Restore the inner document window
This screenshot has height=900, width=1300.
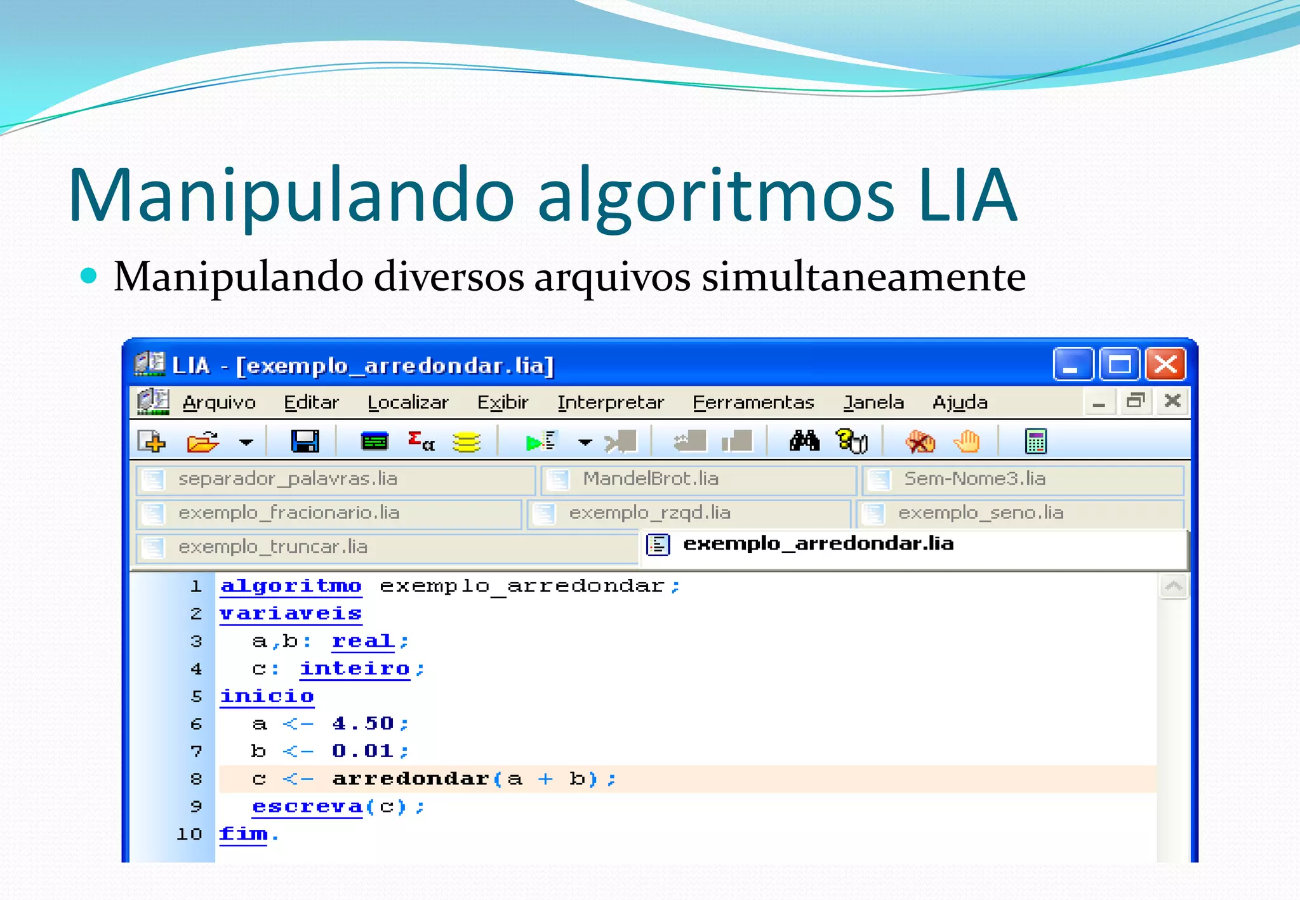[1135, 402]
